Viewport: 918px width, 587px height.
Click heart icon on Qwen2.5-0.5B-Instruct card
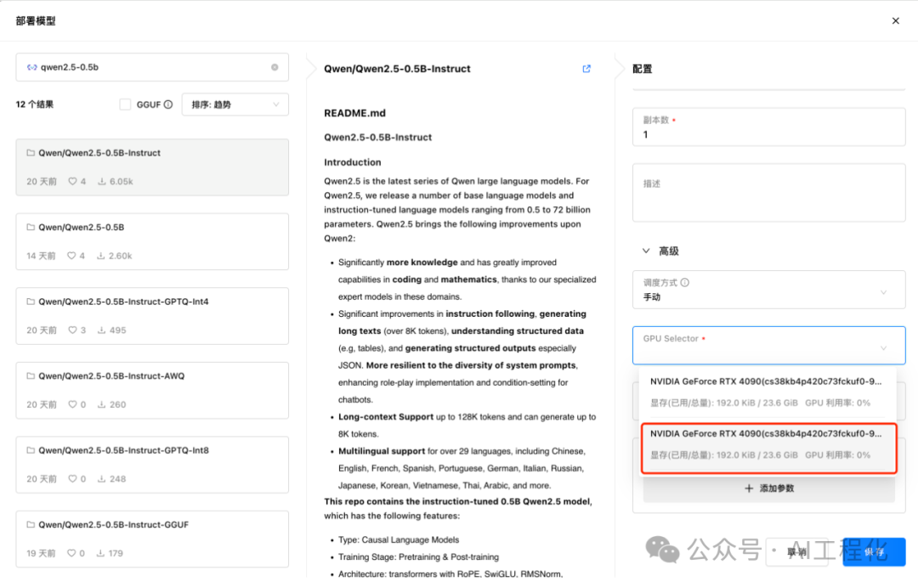(72, 182)
